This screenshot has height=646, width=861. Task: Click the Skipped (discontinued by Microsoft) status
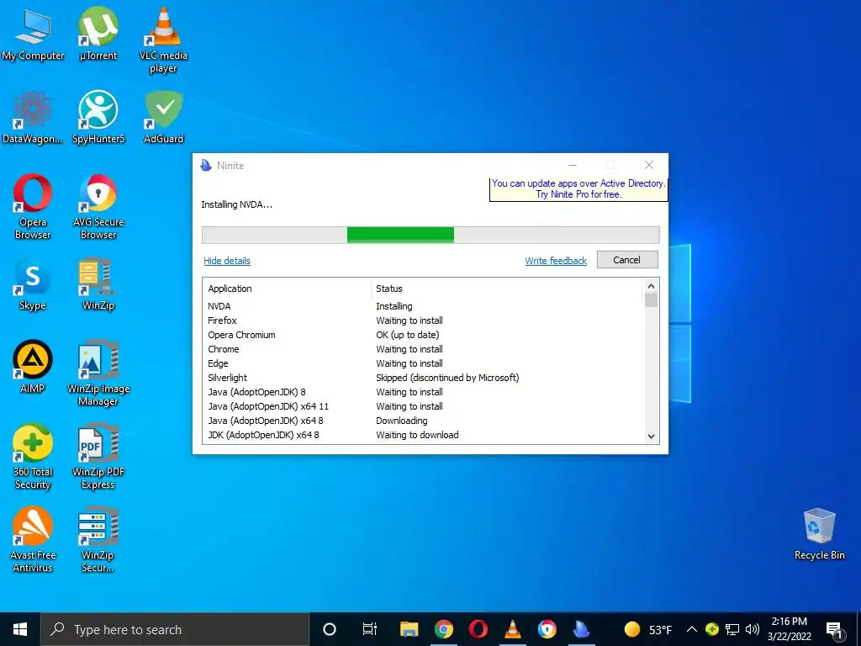(447, 378)
